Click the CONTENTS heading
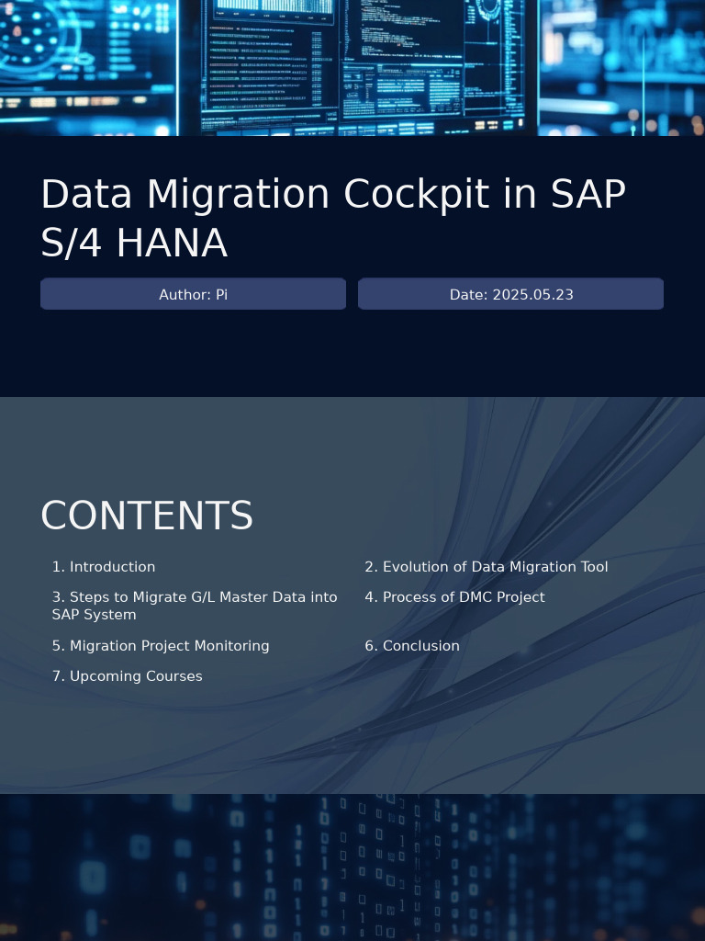This screenshot has width=705, height=941. click(x=147, y=516)
